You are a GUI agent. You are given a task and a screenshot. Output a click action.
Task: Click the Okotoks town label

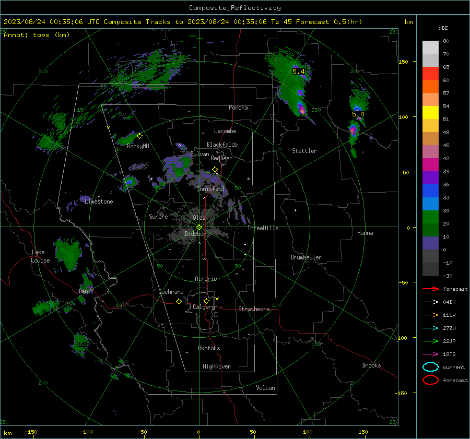[209, 348]
